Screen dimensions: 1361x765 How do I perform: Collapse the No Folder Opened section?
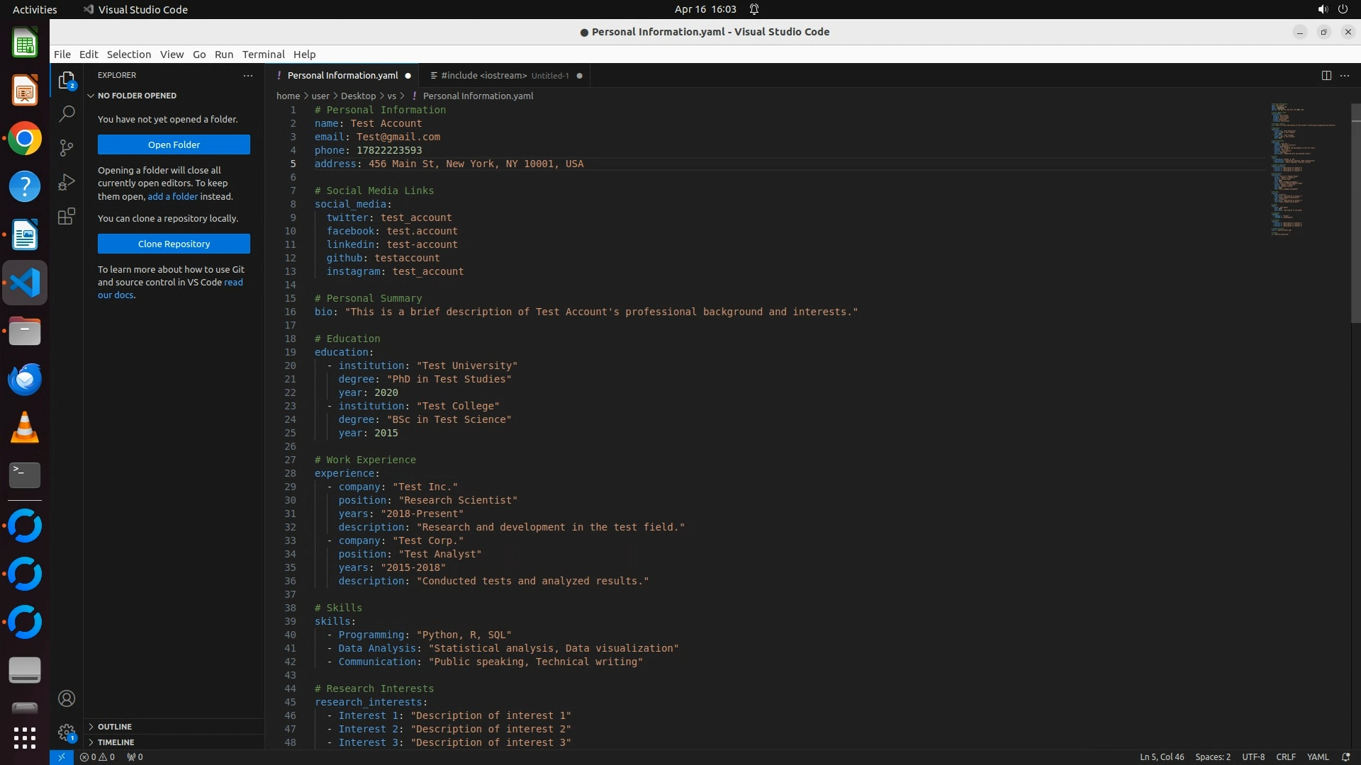[137, 96]
